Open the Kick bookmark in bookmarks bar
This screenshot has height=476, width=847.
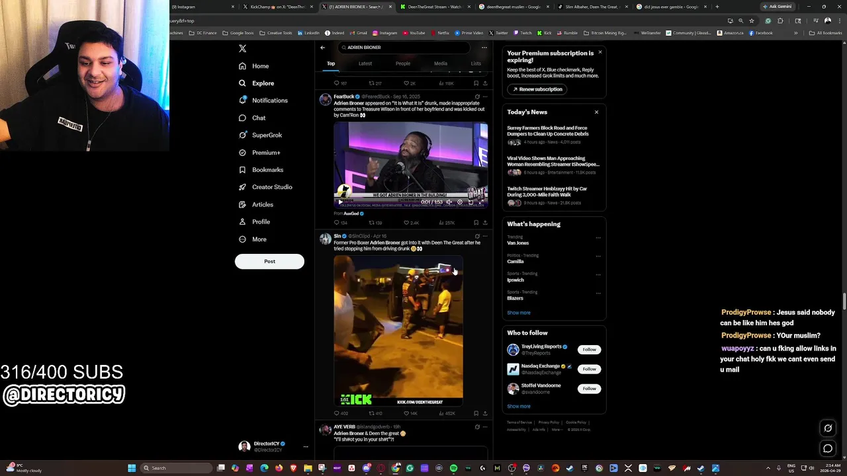pyautogui.click(x=544, y=33)
